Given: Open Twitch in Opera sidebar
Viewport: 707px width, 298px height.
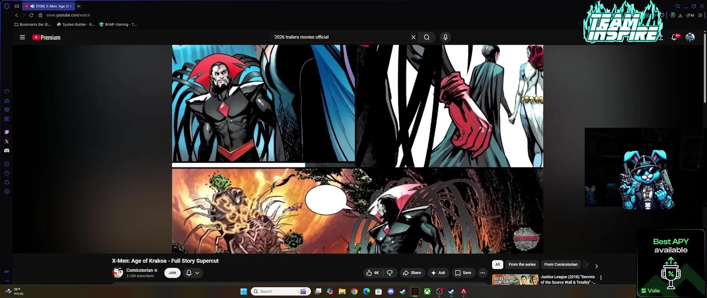Looking at the screenshot, I should 7,132.
